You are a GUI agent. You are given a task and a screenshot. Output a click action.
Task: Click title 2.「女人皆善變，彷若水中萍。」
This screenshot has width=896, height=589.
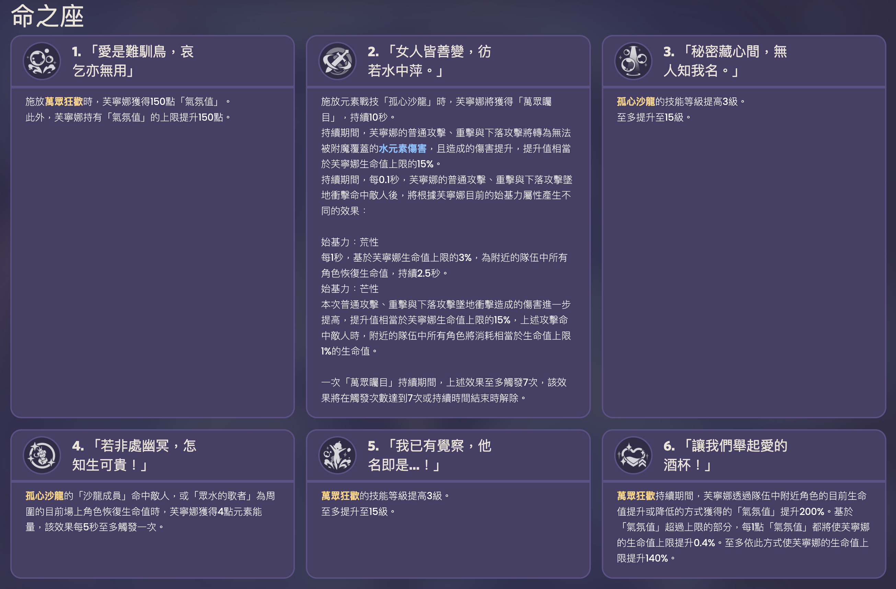click(x=429, y=61)
